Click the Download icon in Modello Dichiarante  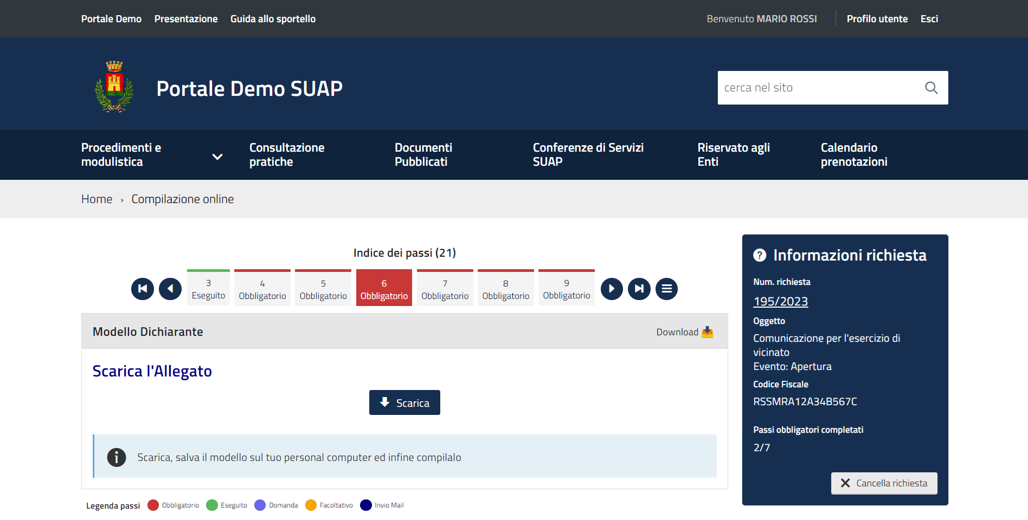pyautogui.click(x=707, y=332)
